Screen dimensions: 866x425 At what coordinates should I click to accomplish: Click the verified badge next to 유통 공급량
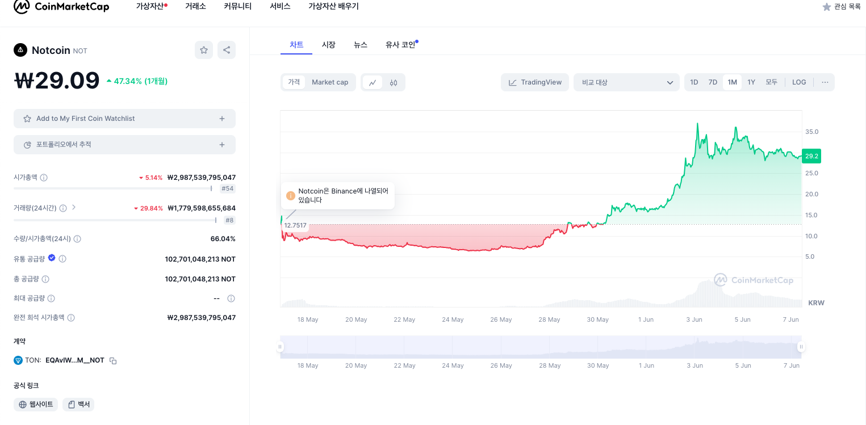(x=52, y=258)
